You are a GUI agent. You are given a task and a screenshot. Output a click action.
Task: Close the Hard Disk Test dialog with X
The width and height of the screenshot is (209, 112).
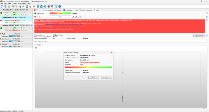click(112, 52)
